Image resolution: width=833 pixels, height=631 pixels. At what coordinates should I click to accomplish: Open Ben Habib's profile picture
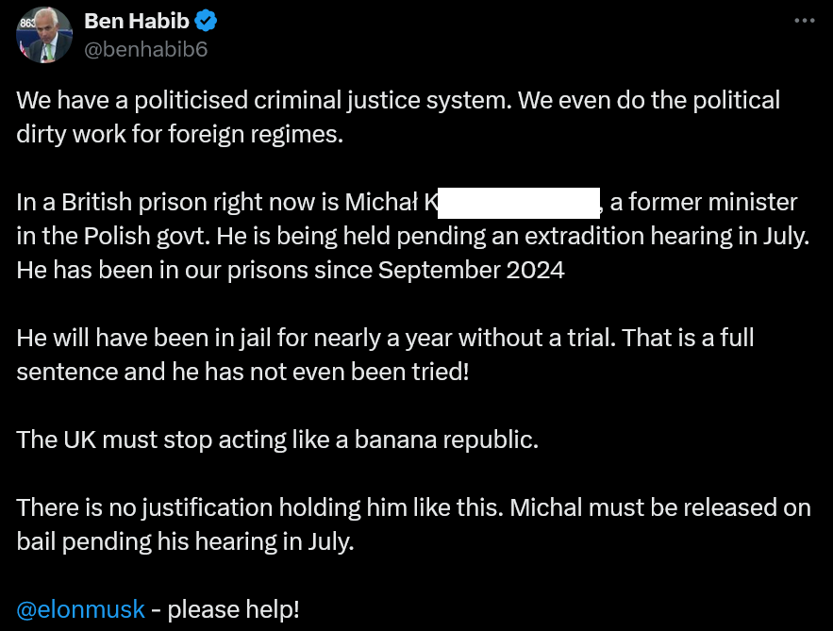pyautogui.click(x=44, y=35)
